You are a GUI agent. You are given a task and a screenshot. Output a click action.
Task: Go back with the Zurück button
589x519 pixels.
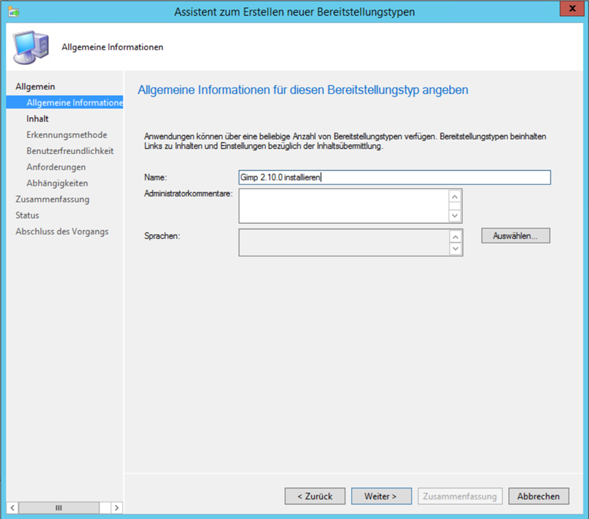click(x=315, y=496)
